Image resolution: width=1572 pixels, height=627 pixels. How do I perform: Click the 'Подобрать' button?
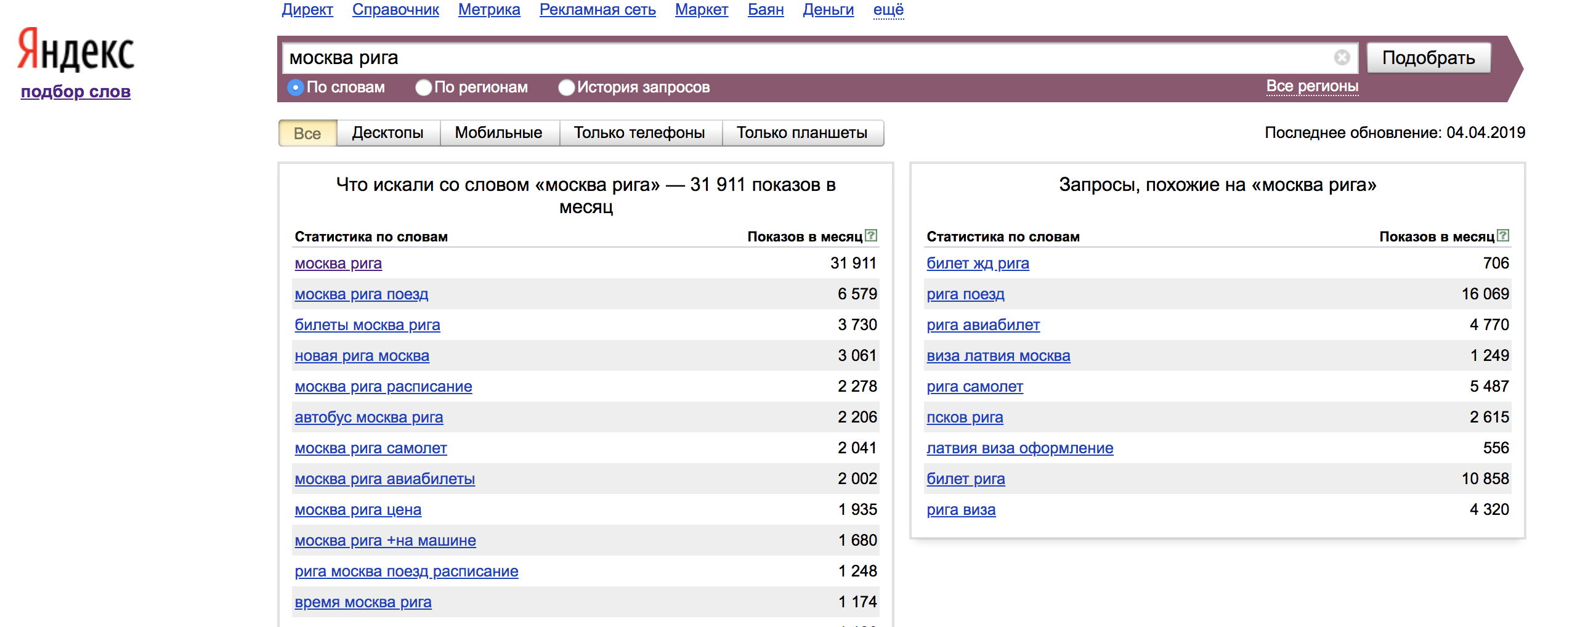[x=1428, y=57]
